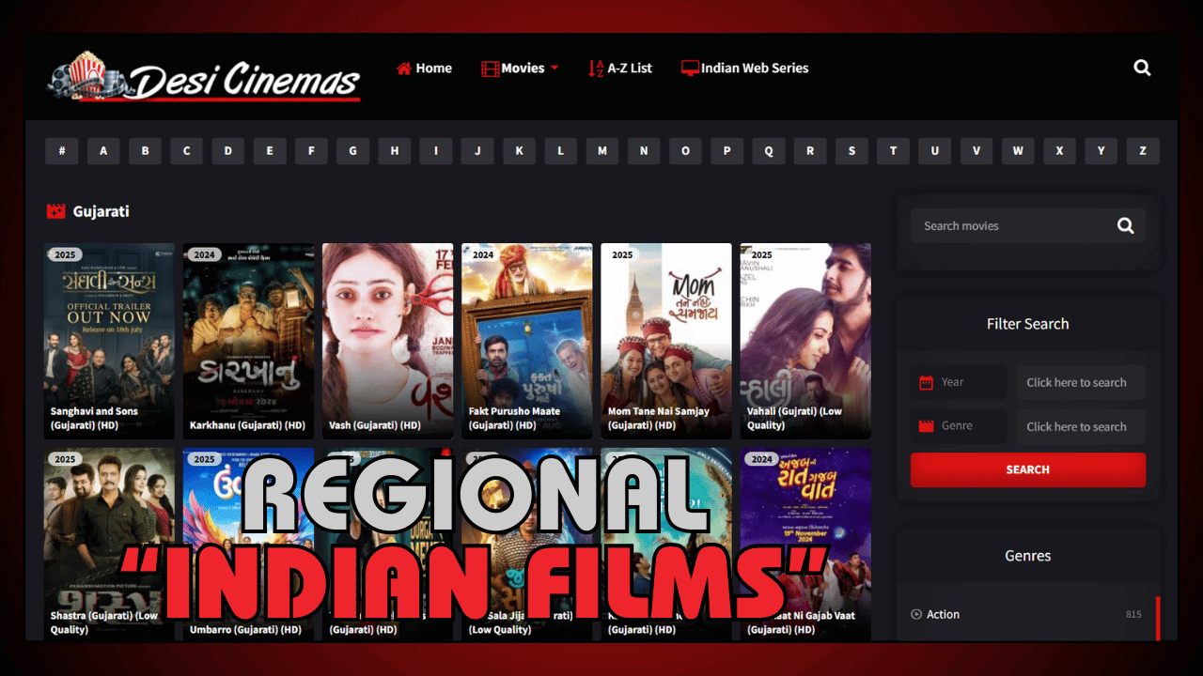Click the A-Z sort icon
Viewport: 1203px width, 676px height.
click(596, 69)
